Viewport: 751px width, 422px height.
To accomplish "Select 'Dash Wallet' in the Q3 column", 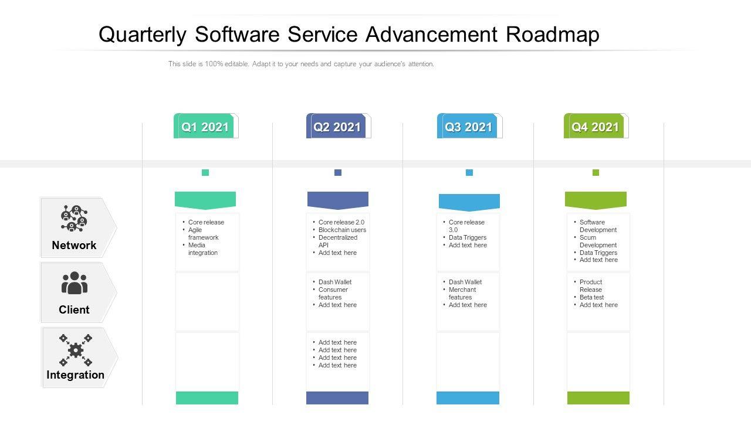I will pyautogui.click(x=465, y=282).
